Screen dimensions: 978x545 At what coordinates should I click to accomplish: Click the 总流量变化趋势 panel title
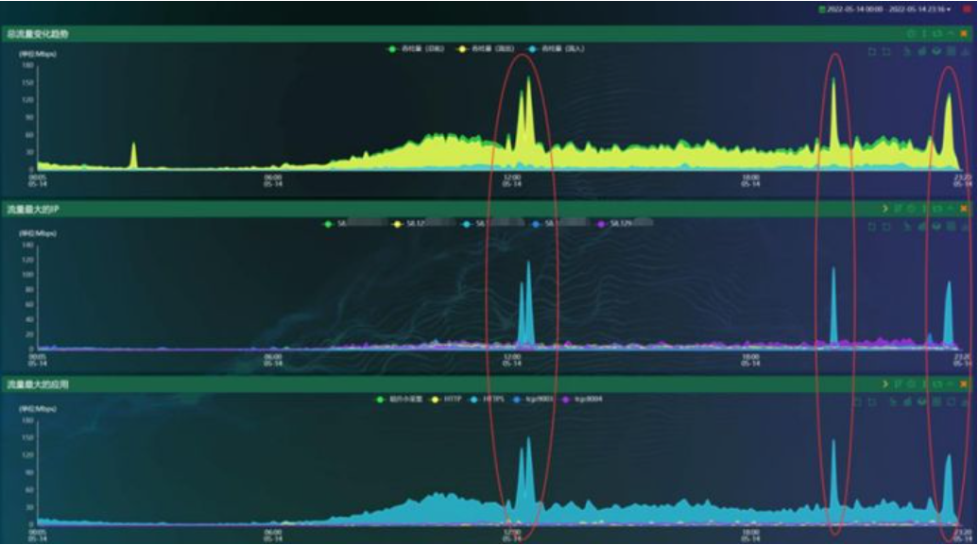pos(38,34)
